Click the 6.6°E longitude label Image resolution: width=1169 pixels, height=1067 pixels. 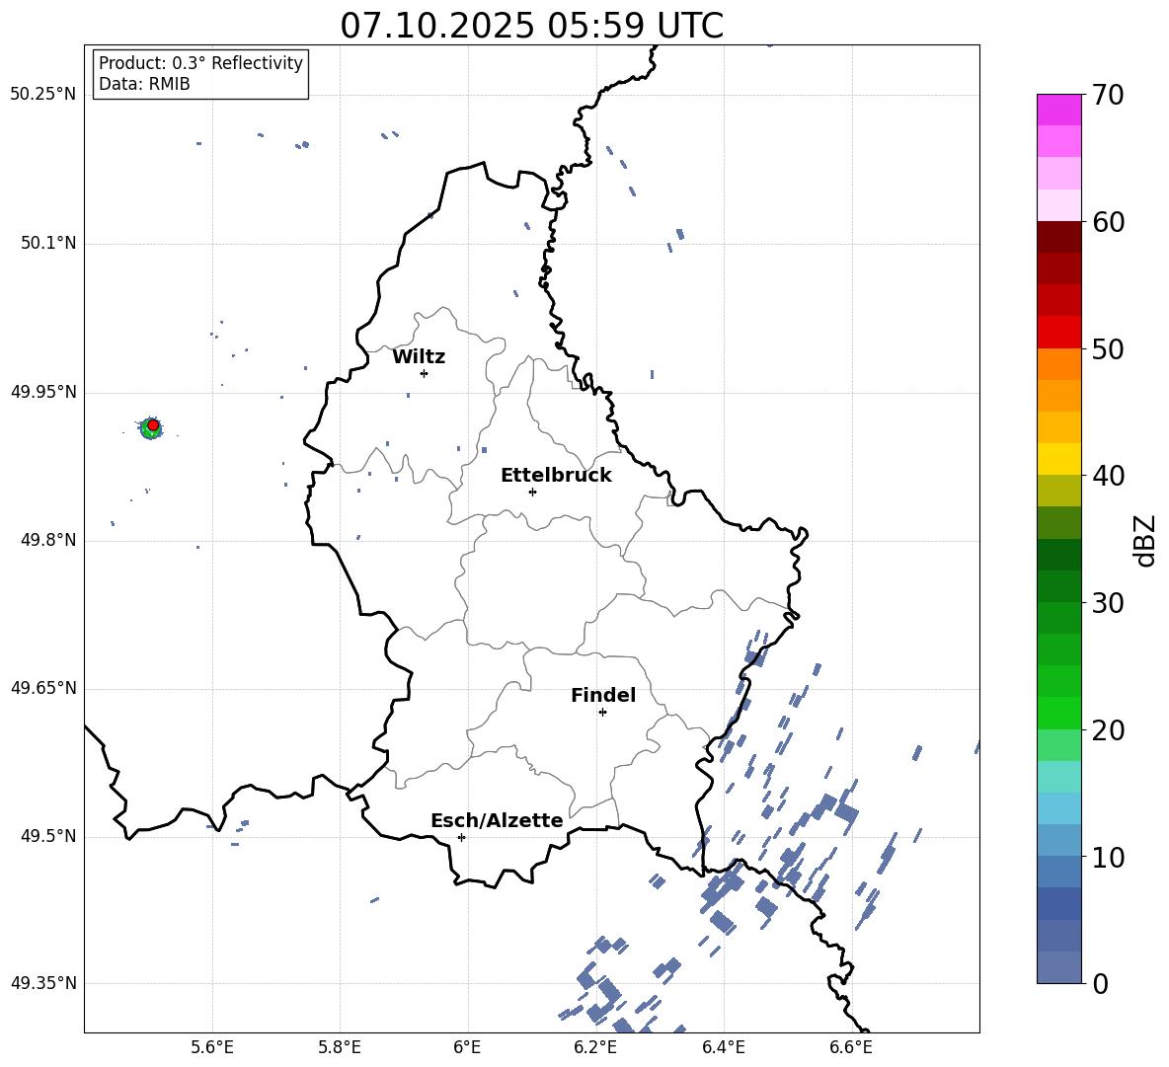(851, 1047)
